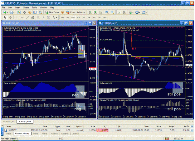This screenshot has height=141, width=195.
Task: Select the horizontal line drawing tool
Action: click(22, 17)
